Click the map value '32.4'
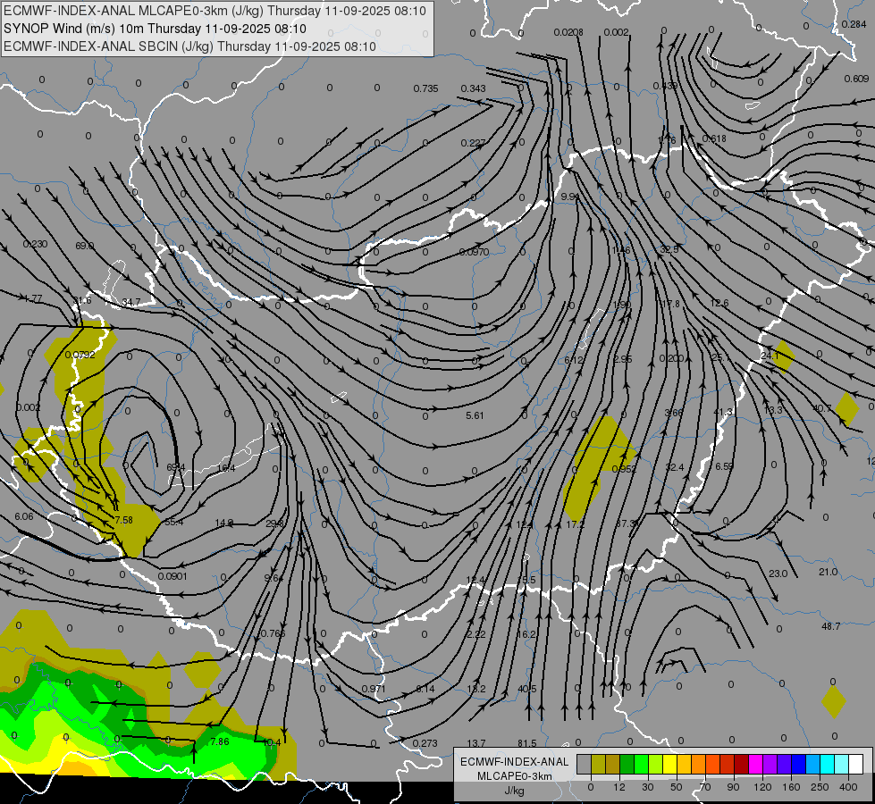Image resolution: width=875 pixels, height=804 pixels. [675, 467]
